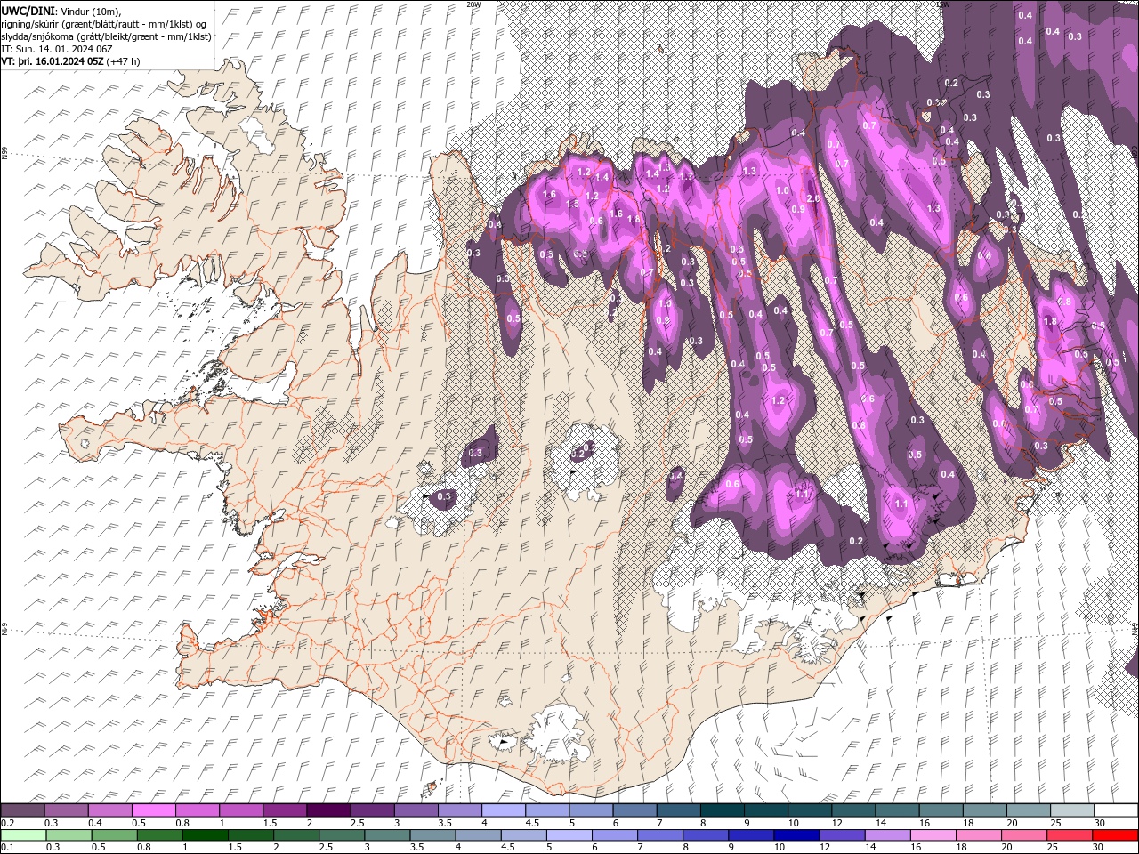Screen dimensions: 1139x854
Task: Click the 1.7 snowfall value on the map
Action: [x=686, y=176]
